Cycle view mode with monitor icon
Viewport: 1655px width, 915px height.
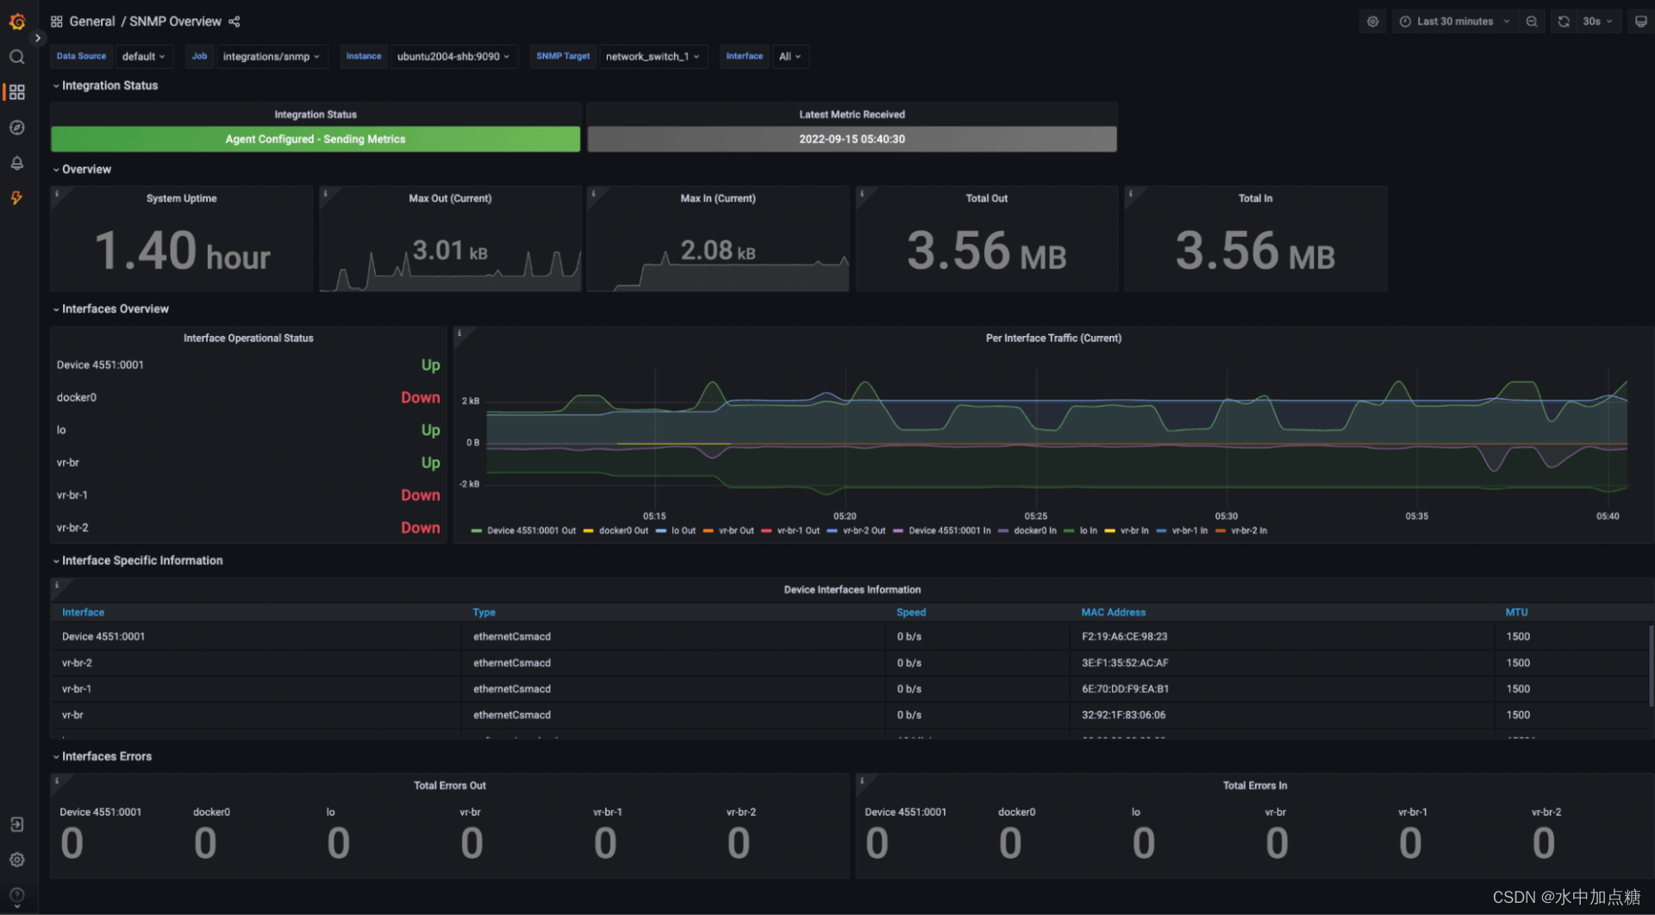[x=1641, y=22]
